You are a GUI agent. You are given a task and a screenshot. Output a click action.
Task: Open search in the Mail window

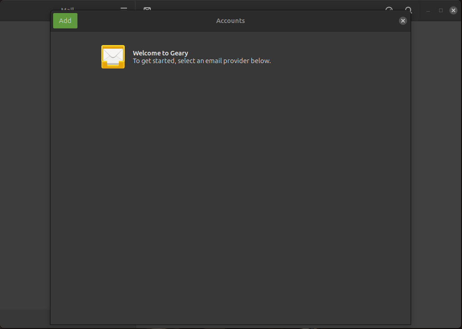(x=408, y=10)
